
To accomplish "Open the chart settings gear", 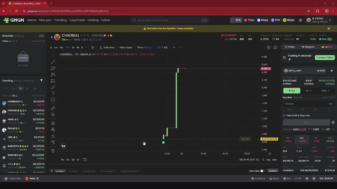I will [269, 48].
